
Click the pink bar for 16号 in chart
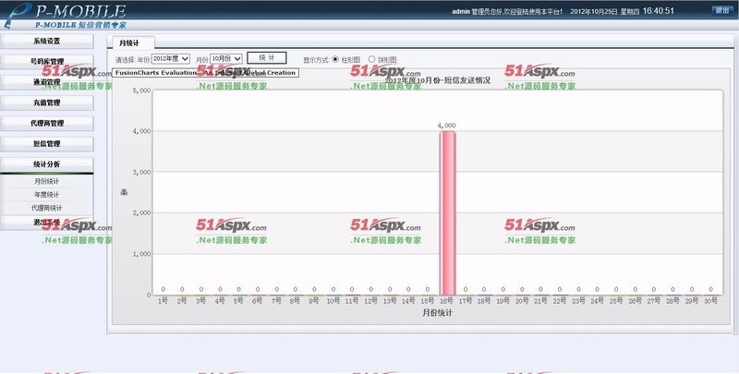pos(447,212)
